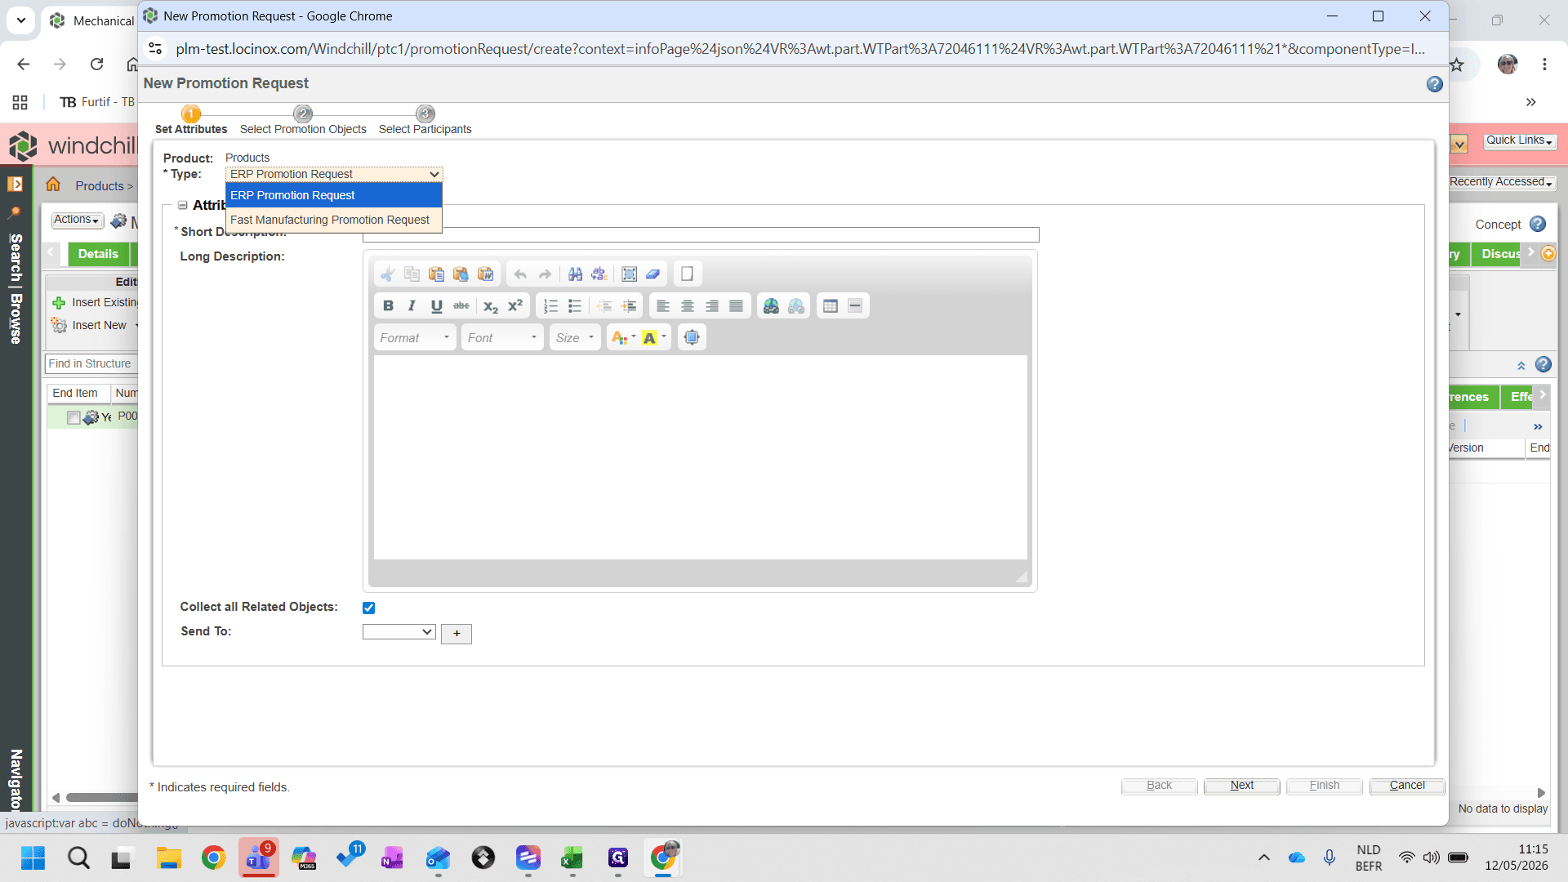Toggle italic formatting
The height and width of the screenshot is (882, 1568).
pyautogui.click(x=412, y=305)
